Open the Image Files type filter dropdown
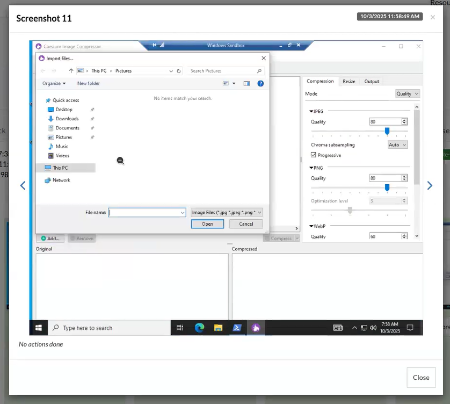 227,212
